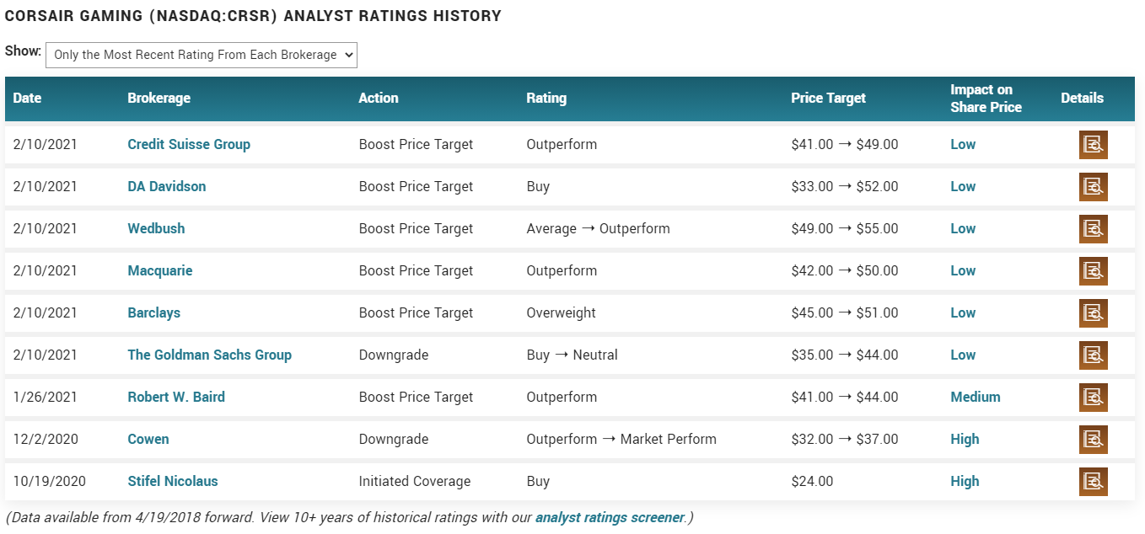Image resolution: width=1145 pixels, height=534 pixels.
Task: Select the Brokerage column header
Action: click(159, 98)
